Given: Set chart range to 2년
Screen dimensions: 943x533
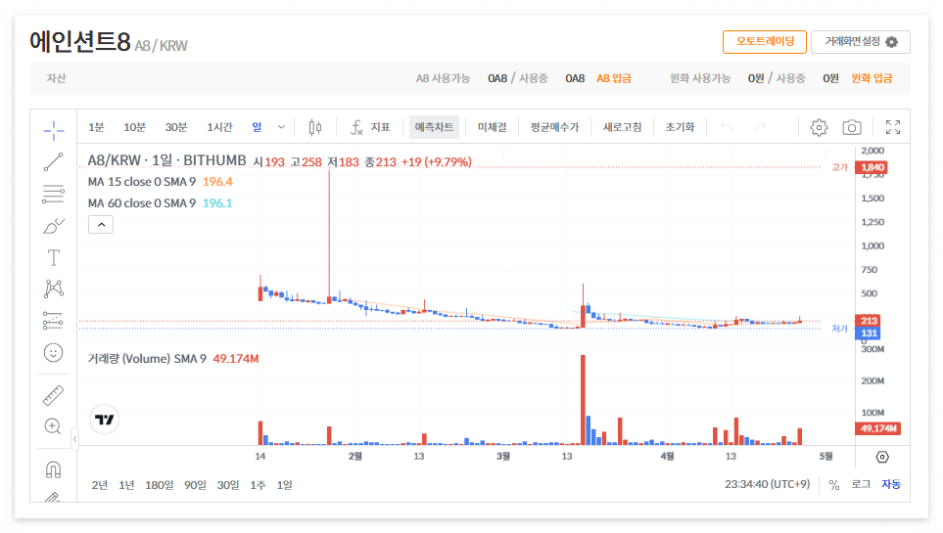Looking at the screenshot, I should pos(100,485).
